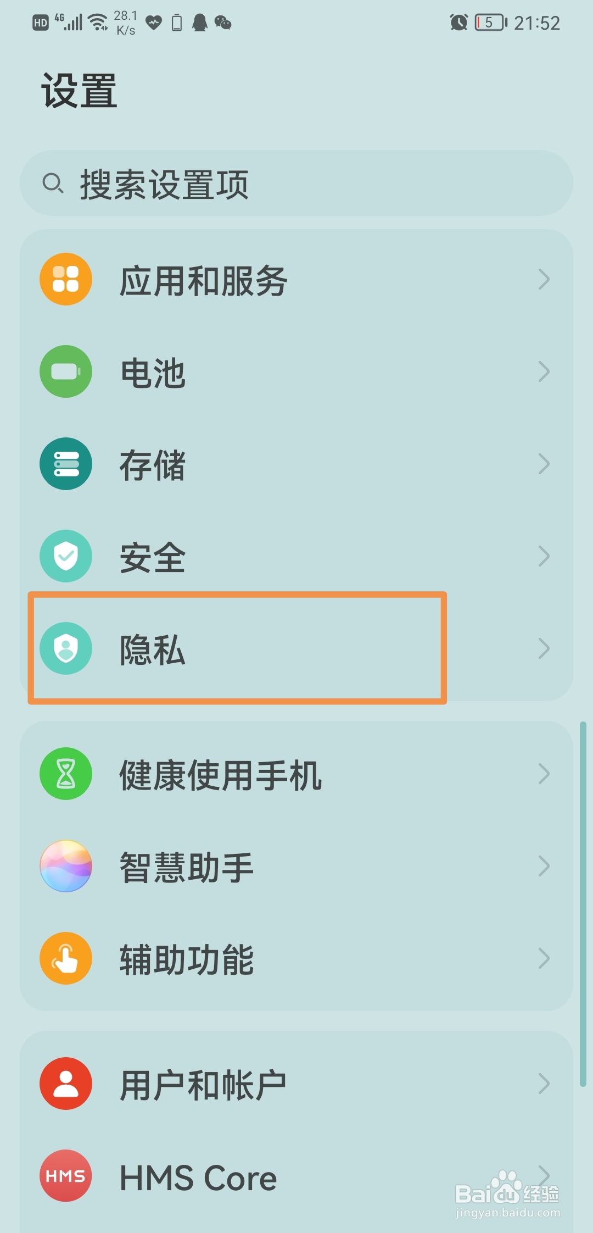Tap the colorful Smart Assistant icon
593x1233 pixels.
66,866
